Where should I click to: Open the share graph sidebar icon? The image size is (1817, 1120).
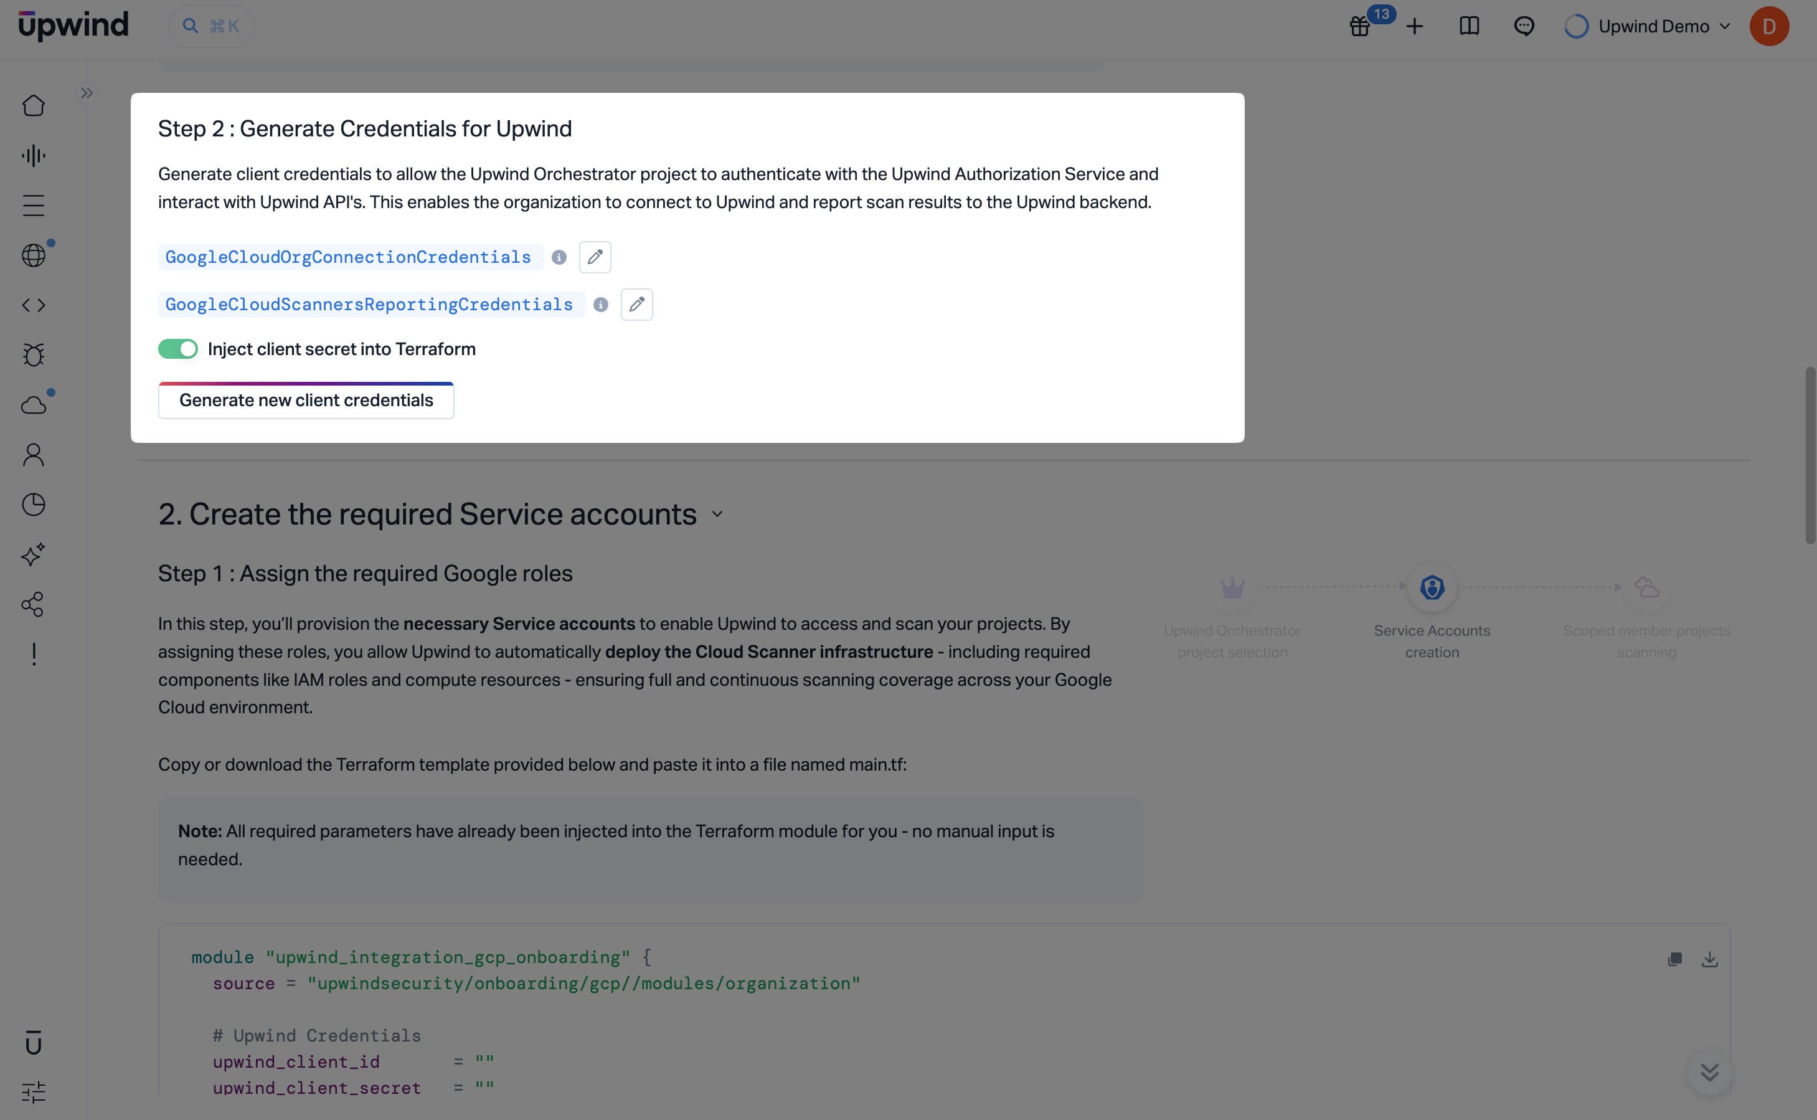coord(34,604)
